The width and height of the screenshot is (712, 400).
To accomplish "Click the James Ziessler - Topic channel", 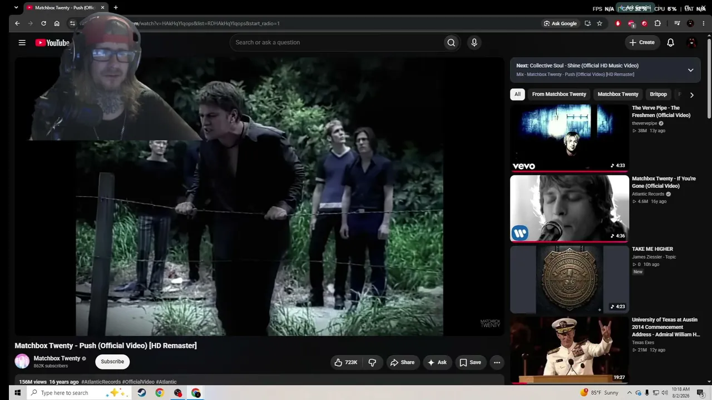I will click(x=654, y=257).
